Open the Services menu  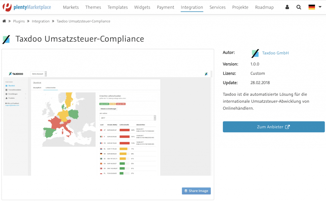pyautogui.click(x=217, y=7)
